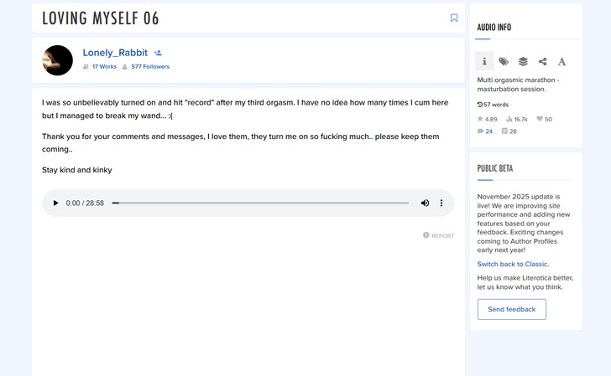The height and width of the screenshot is (376, 611).
Task: Click the 4.89 star rating
Action: [487, 119]
